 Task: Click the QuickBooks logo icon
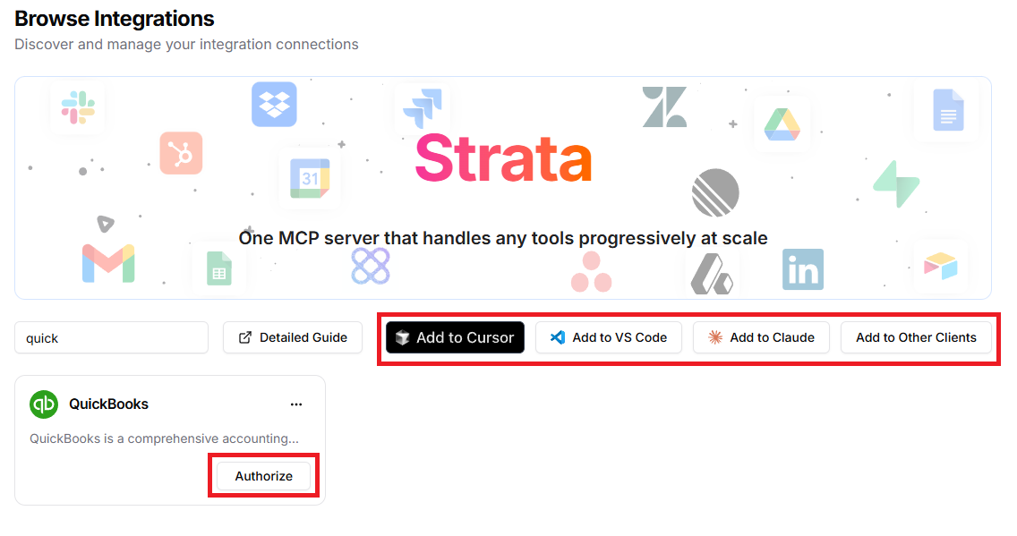pos(44,404)
